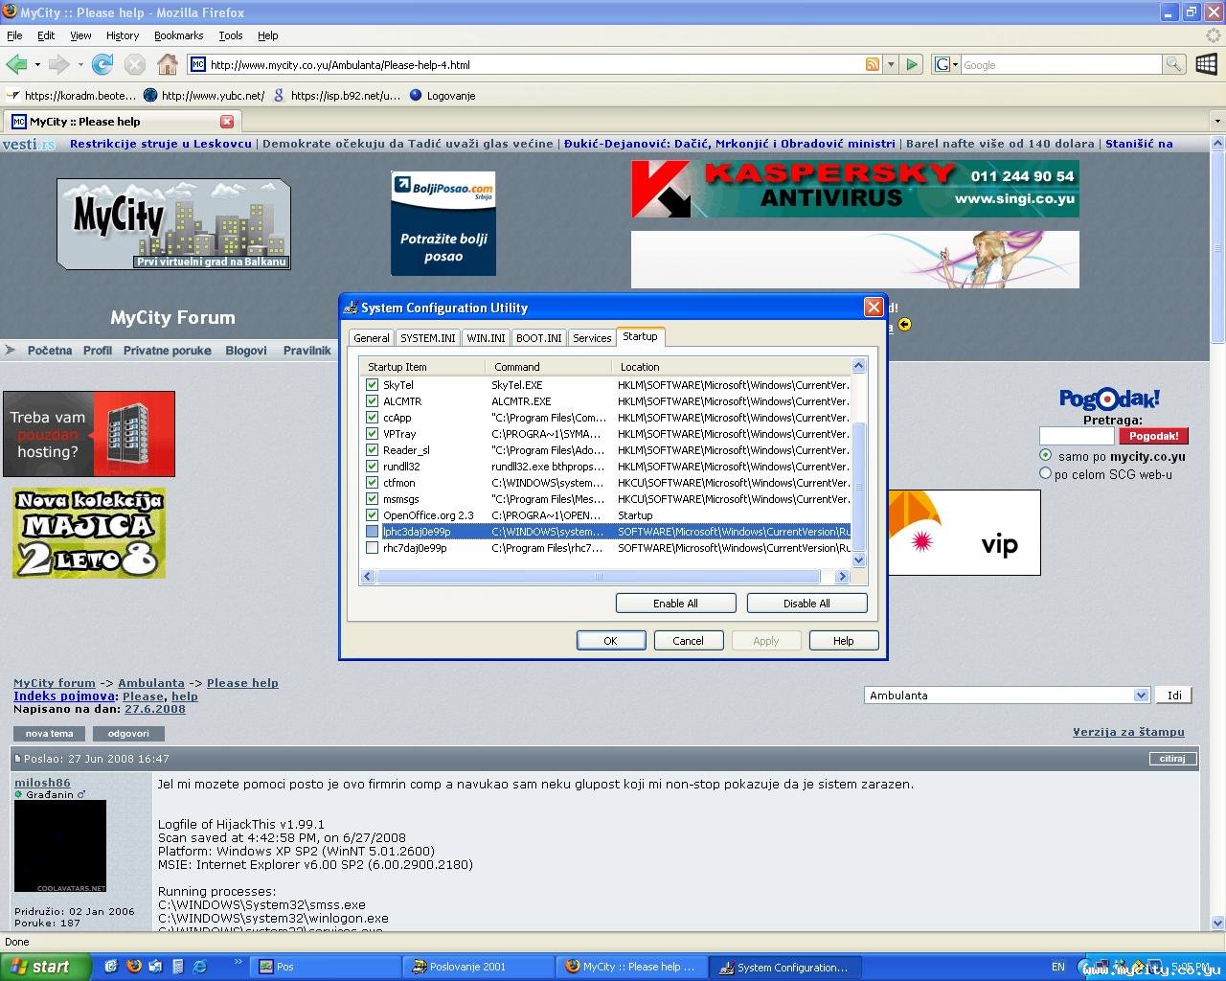This screenshot has height=981, width=1226.
Task: Open the File menu
Action: [x=14, y=35]
